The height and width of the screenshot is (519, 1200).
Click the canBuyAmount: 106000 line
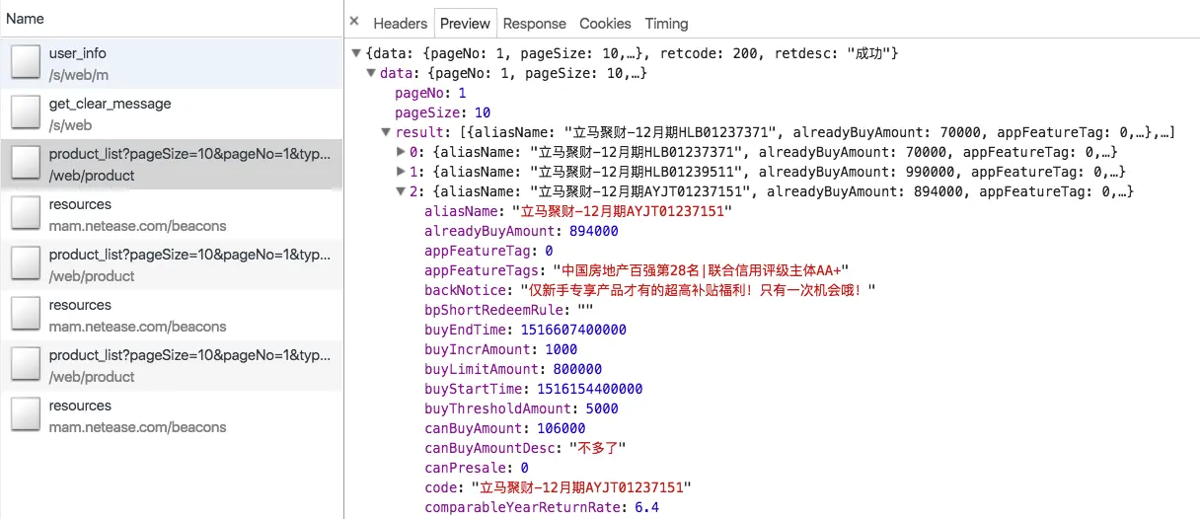[505, 428]
